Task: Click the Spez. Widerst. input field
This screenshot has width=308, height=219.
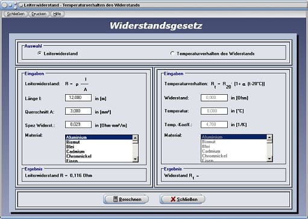Action: (x=78, y=124)
